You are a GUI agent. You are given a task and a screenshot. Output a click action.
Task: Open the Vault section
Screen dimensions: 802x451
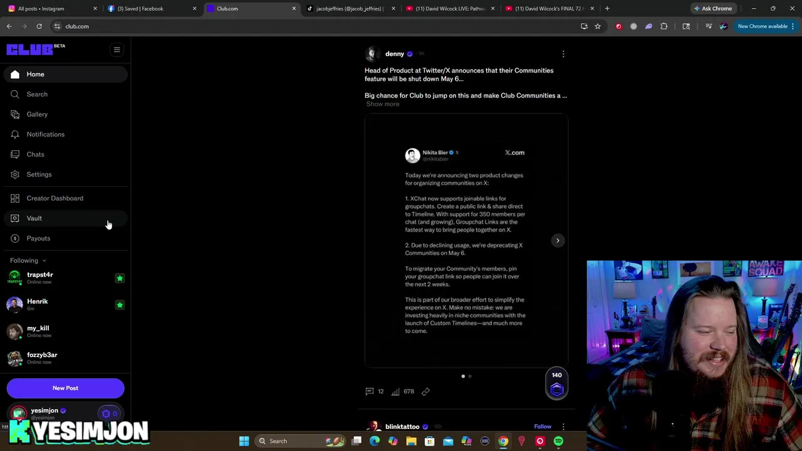pos(65,218)
